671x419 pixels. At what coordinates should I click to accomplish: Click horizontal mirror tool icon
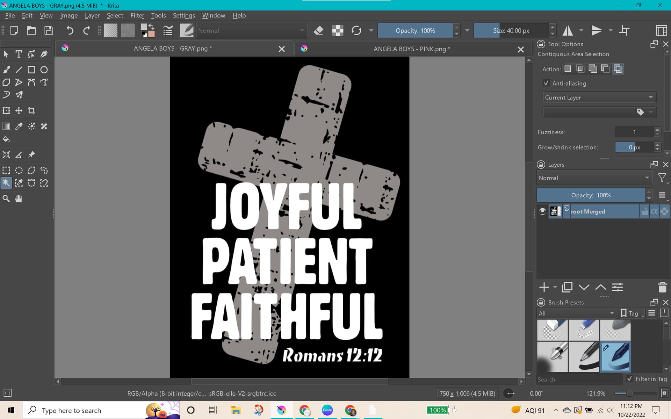(568, 31)
